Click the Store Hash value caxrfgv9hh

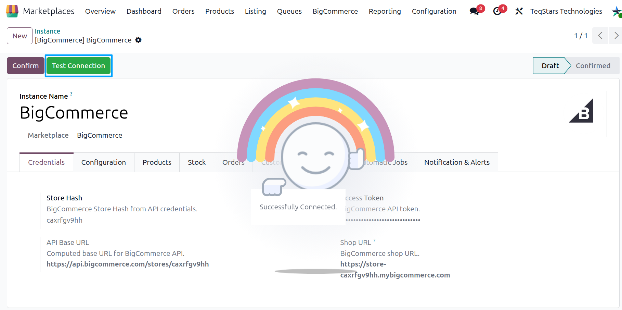click(64, 220)
